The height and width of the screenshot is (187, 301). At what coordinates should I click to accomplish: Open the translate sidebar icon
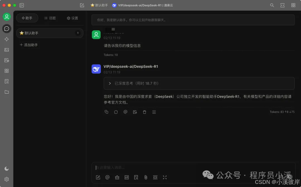(x=7, y=60)
